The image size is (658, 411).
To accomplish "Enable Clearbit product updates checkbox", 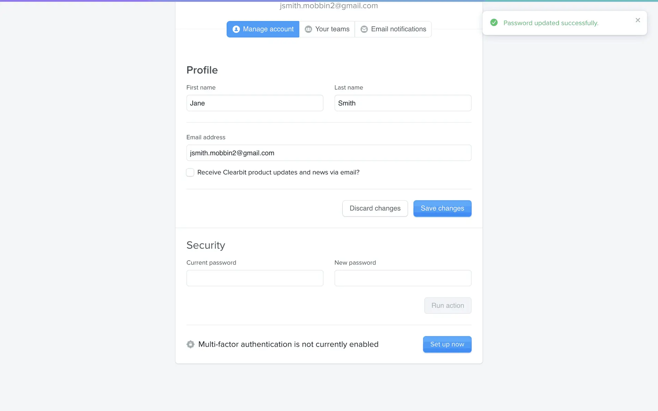I will [x=190, y=172].
